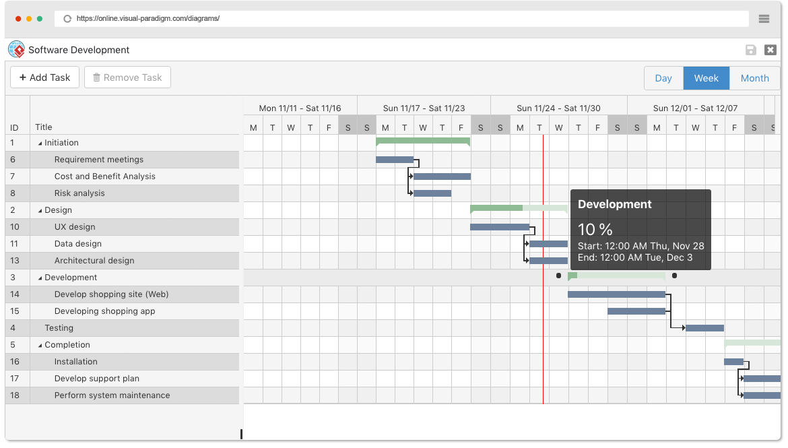Click the address bar URL field

pos(401,19)
